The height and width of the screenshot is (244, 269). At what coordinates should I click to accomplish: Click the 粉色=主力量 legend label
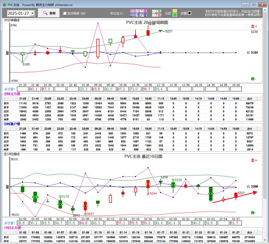click(138, 11)
